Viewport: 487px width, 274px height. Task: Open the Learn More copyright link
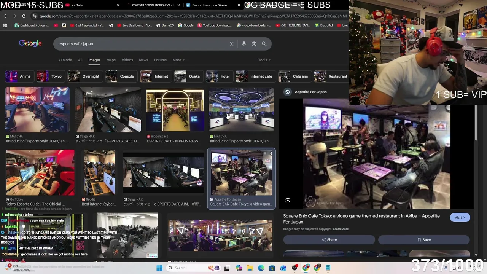click(341, 229)
